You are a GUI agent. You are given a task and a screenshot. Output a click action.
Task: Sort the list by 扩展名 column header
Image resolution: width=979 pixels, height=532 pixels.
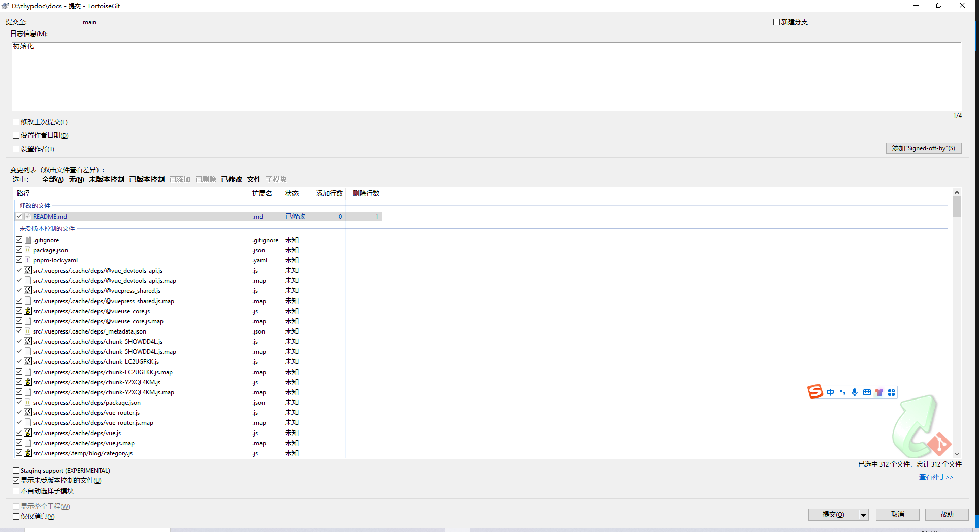click(x=262, y=194)
